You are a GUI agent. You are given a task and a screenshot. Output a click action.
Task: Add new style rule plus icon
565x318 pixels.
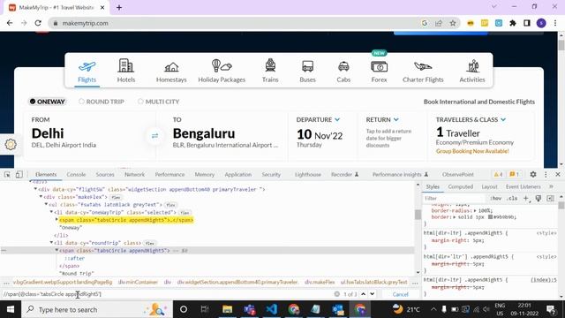pos(526,198)
